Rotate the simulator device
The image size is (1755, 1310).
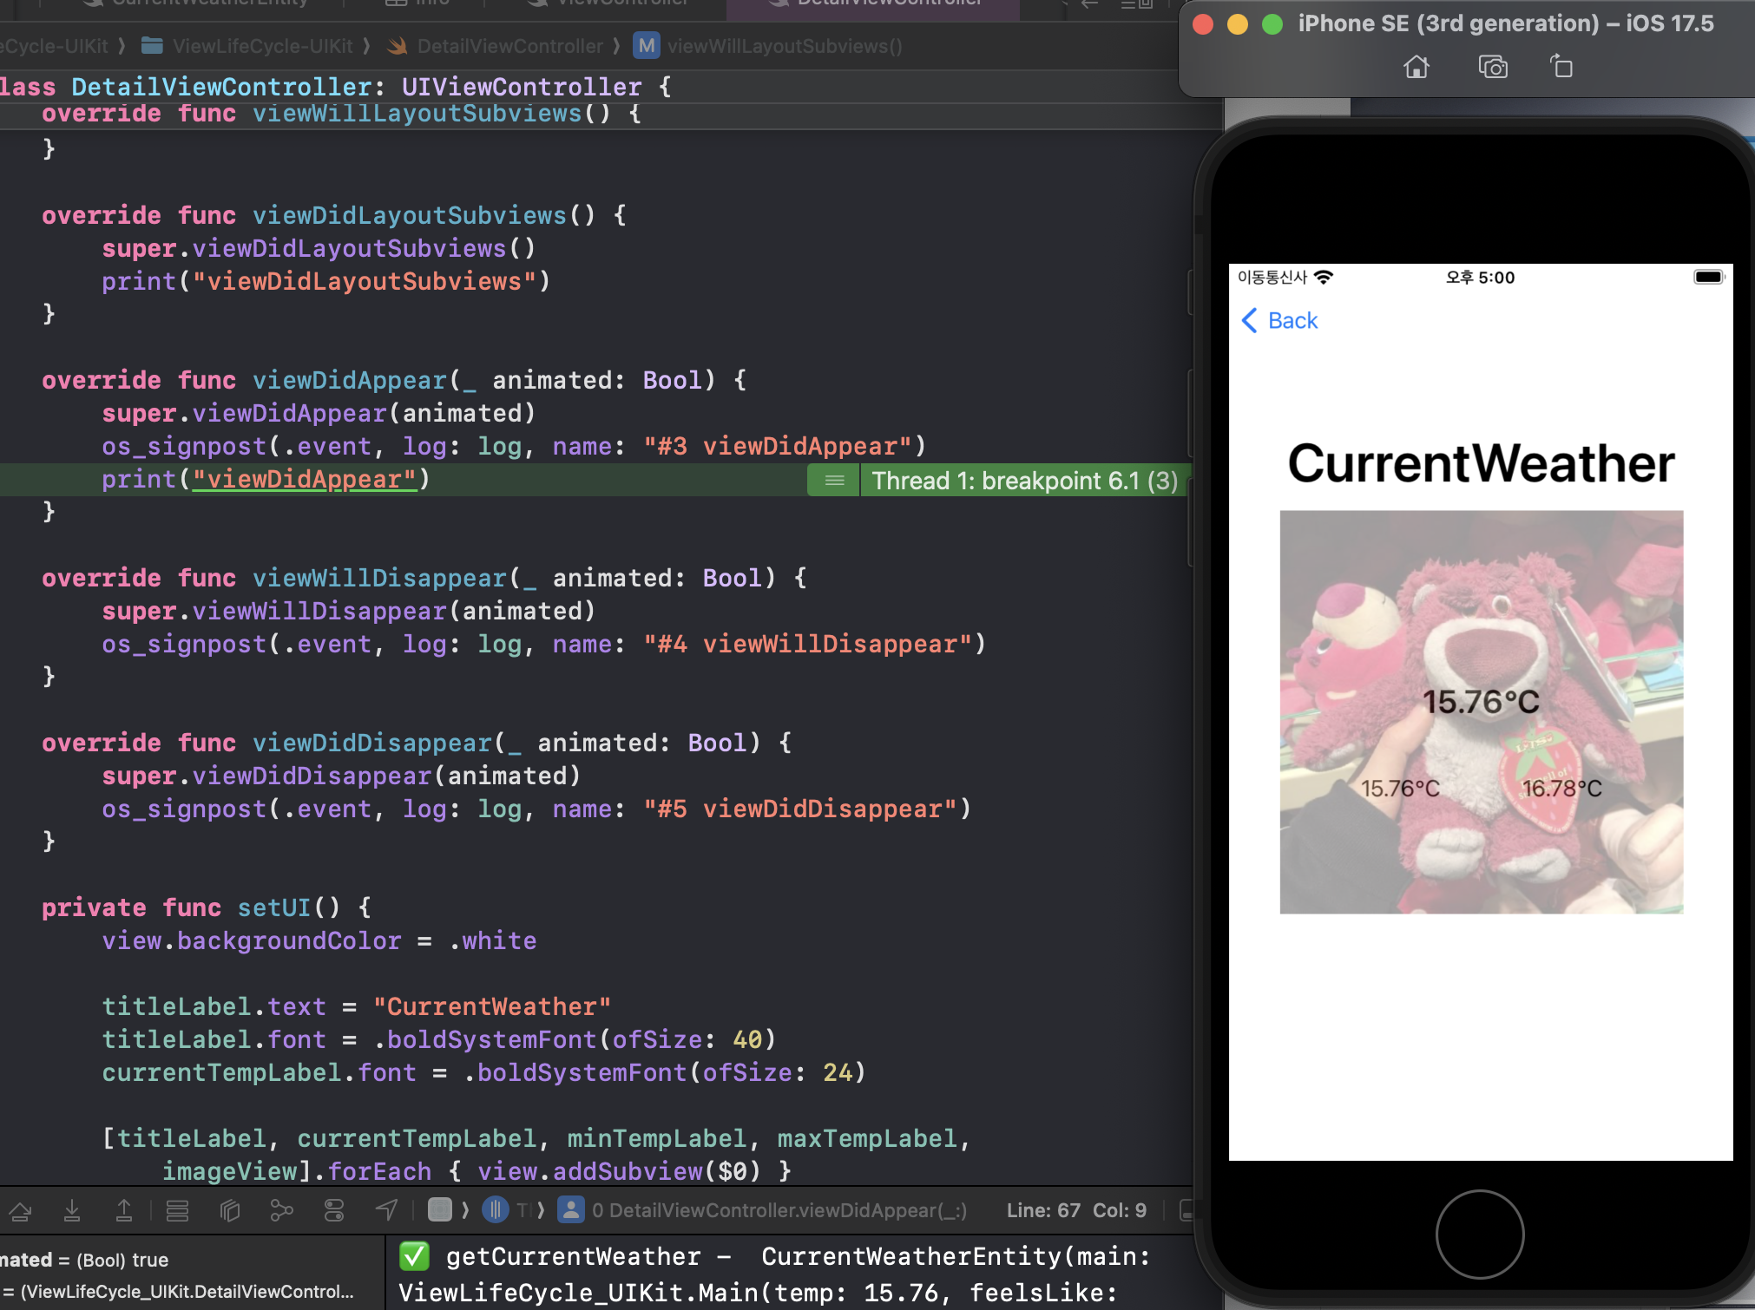tap(1561, 67)
